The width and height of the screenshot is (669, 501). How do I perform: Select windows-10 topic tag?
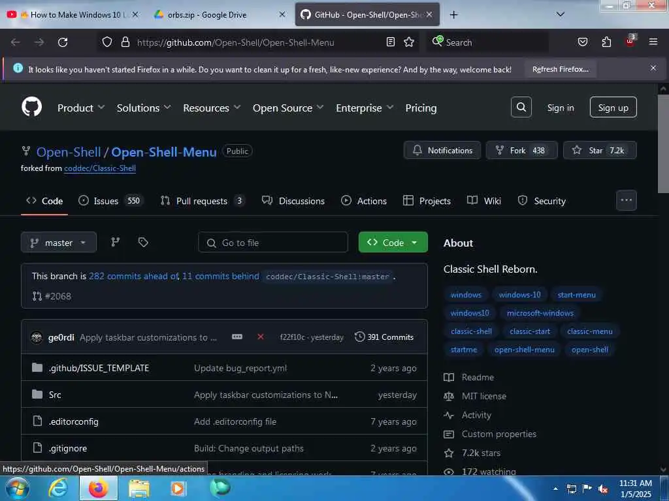(x=519, y=295)
